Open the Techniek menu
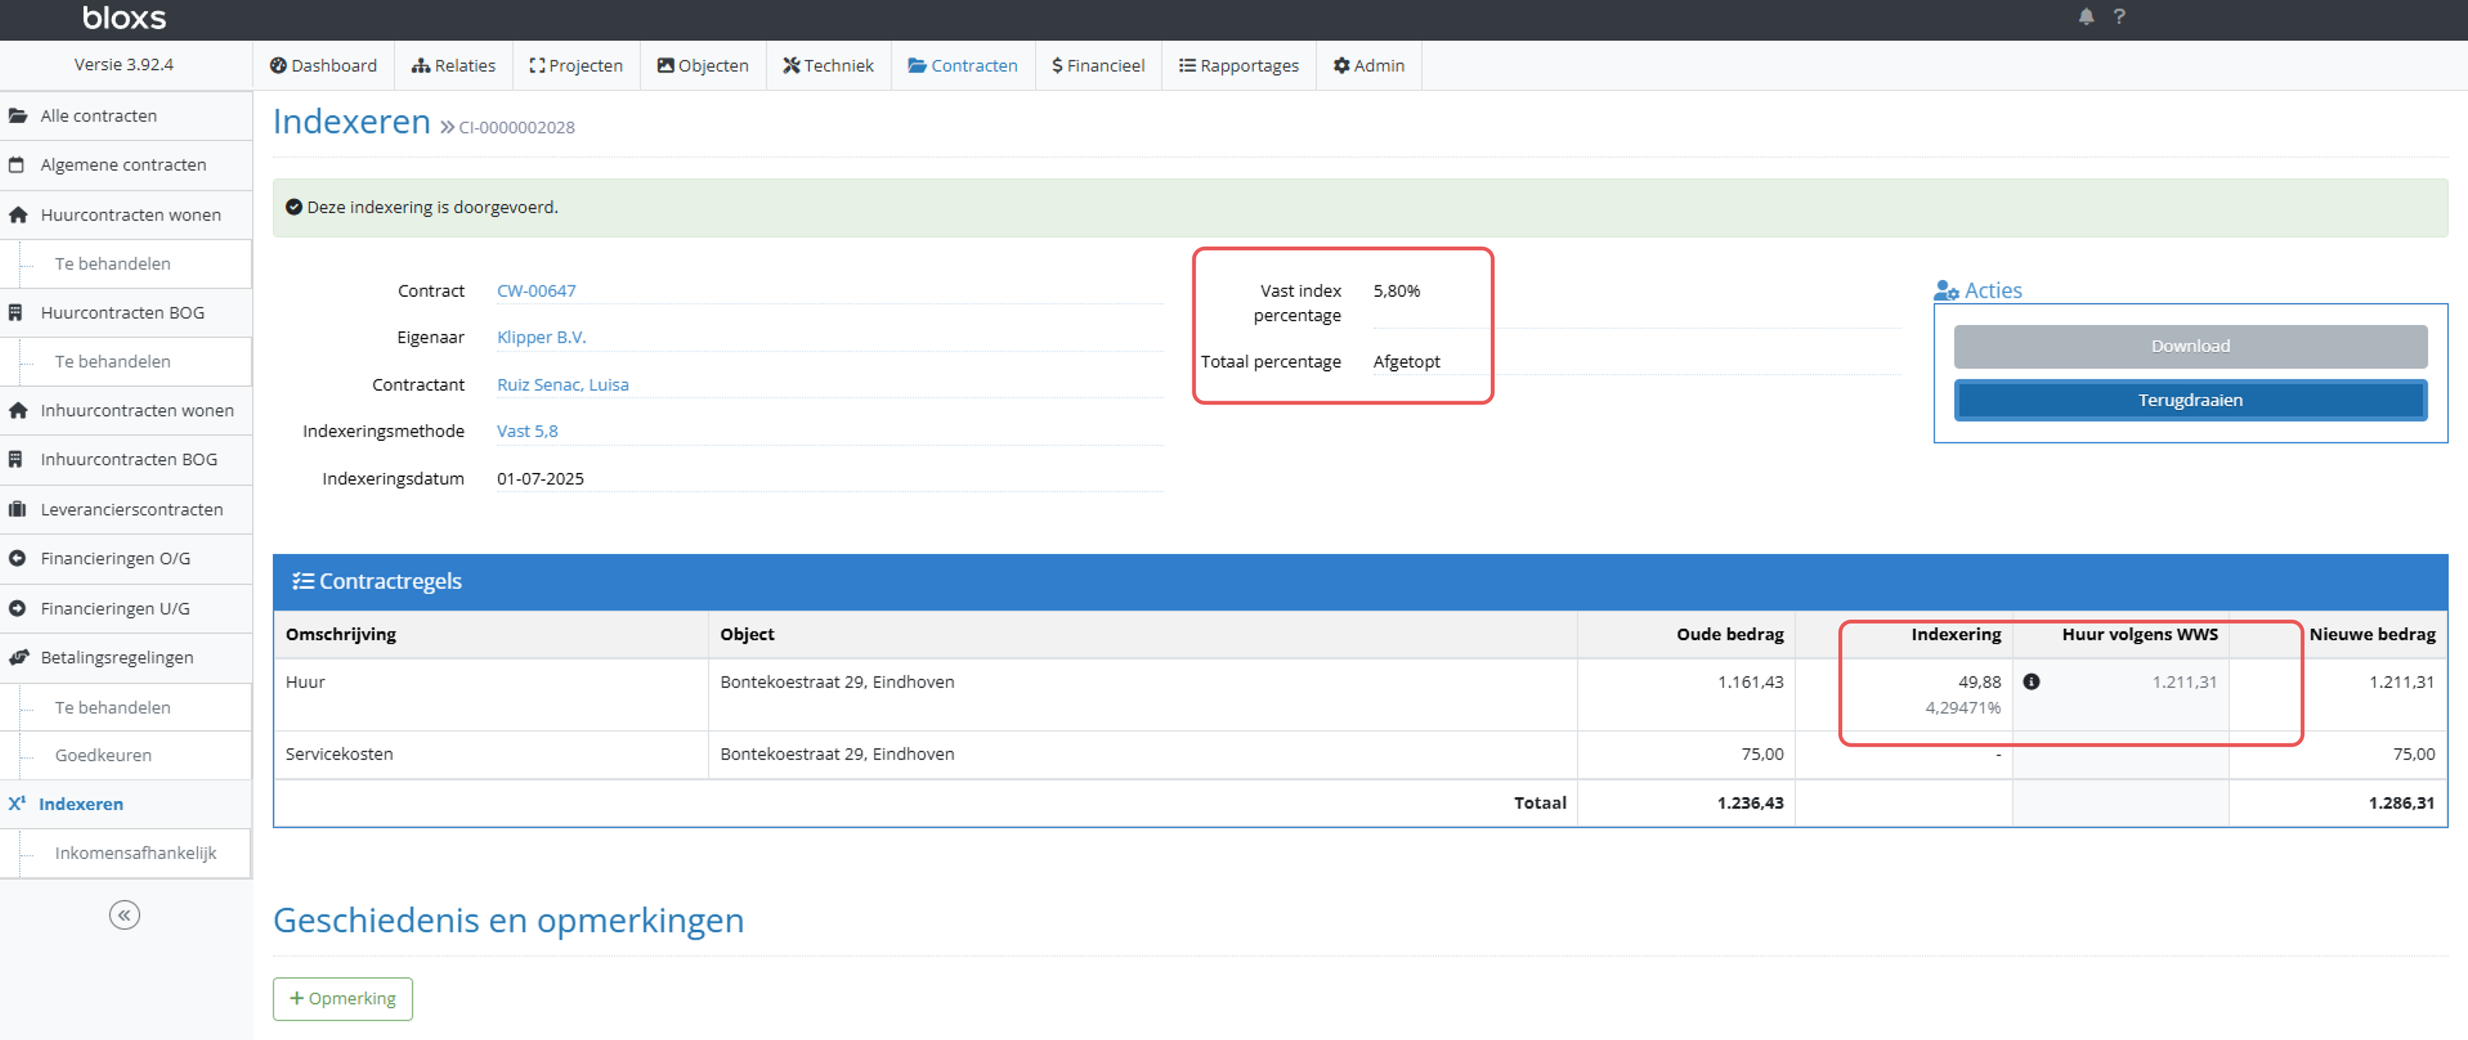This screenshot has width=2468, height=1040. pos(828,65)
